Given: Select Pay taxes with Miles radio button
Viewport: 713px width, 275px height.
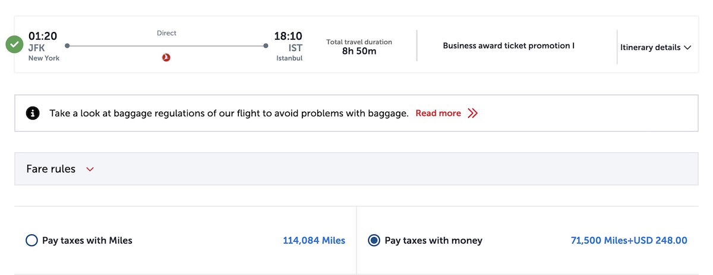Looking at the screenshot, I should [31, 241].
